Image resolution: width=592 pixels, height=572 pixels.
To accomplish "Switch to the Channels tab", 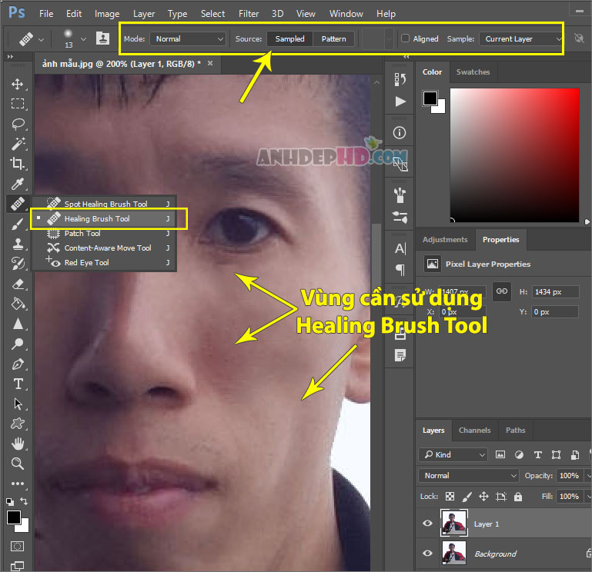I will click(x=474, y=431).
